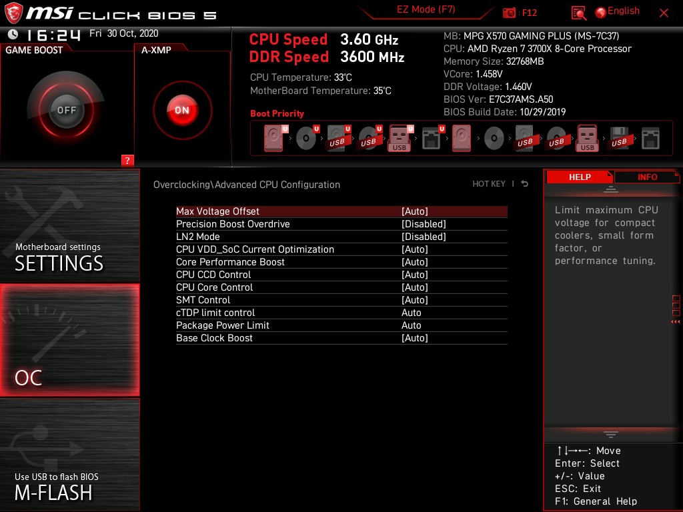The image size is (683, 512).
Task: Open the SMT Control [Auto] value
Action: [415, 299]
